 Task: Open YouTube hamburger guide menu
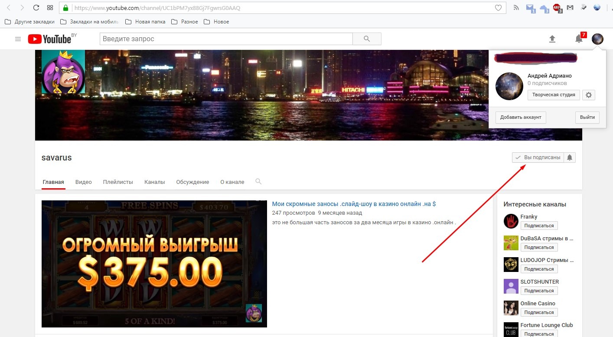pos(18,39)
